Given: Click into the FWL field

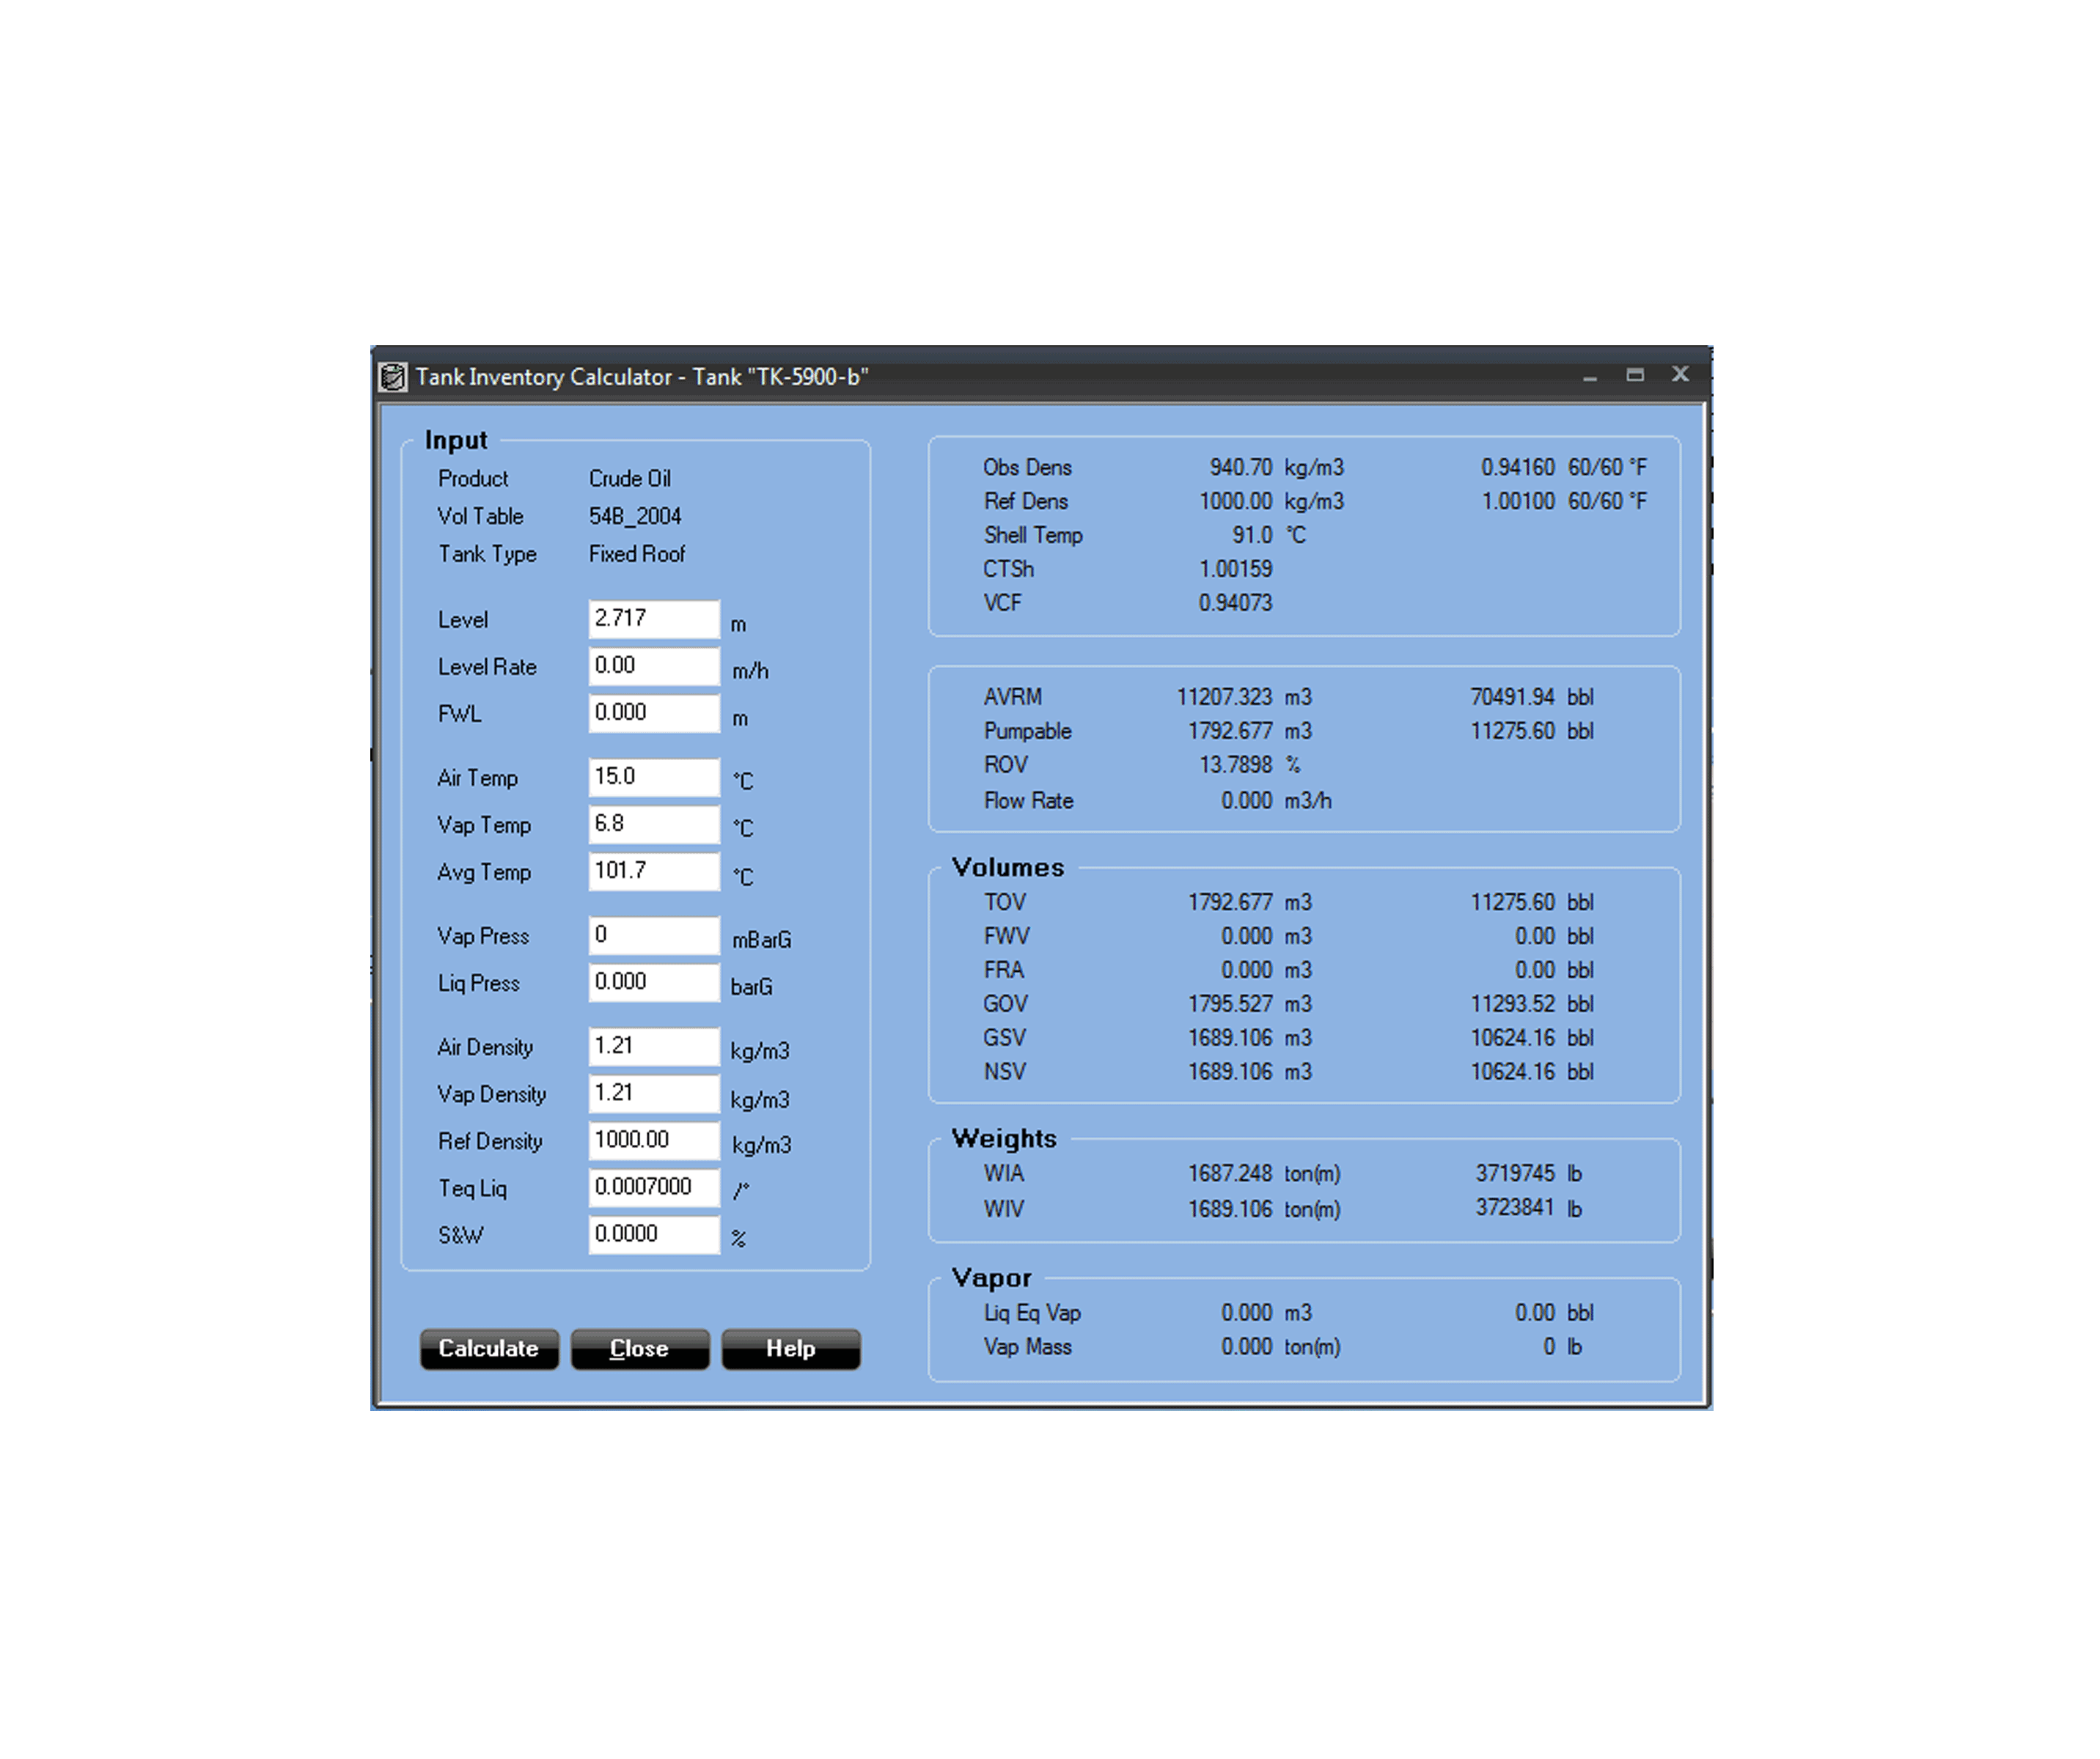Looking at the screenshot, I should click(x=653, y=712).
